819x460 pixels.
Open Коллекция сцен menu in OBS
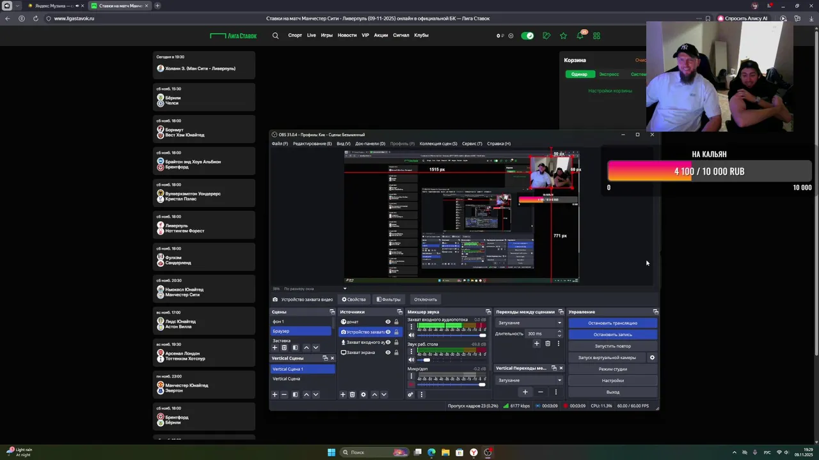pyautogui.click(x=438, y=144)
